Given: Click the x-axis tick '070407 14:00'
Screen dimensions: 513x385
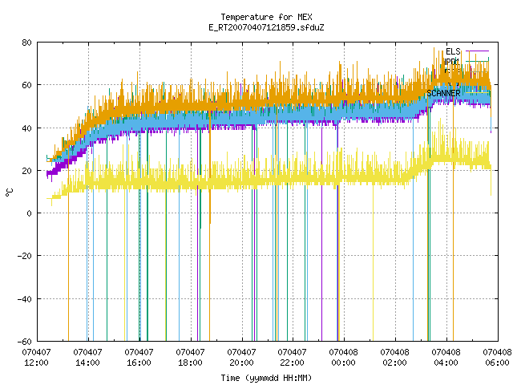Looking at the screenshot, I should [87, 358].
